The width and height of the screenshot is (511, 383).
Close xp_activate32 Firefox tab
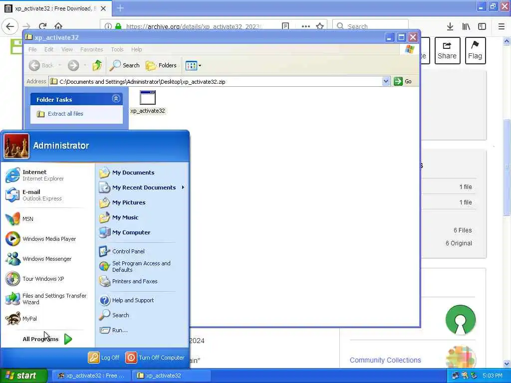tap(103, 8)
